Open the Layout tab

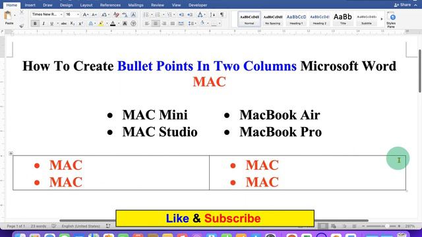[x=86, y=5]
